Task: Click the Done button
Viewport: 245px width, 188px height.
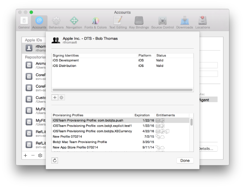Action: (x=185, y=161)
